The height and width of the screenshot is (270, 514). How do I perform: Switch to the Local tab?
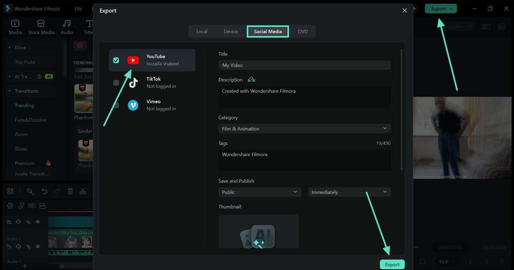pos(202,31)
